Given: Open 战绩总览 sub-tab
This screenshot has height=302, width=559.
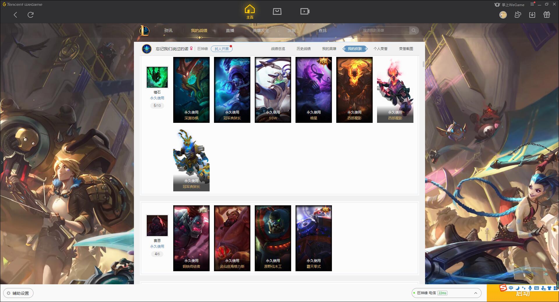Looking at the screenshot, I should pyautogui.click(x=278, y=49).
